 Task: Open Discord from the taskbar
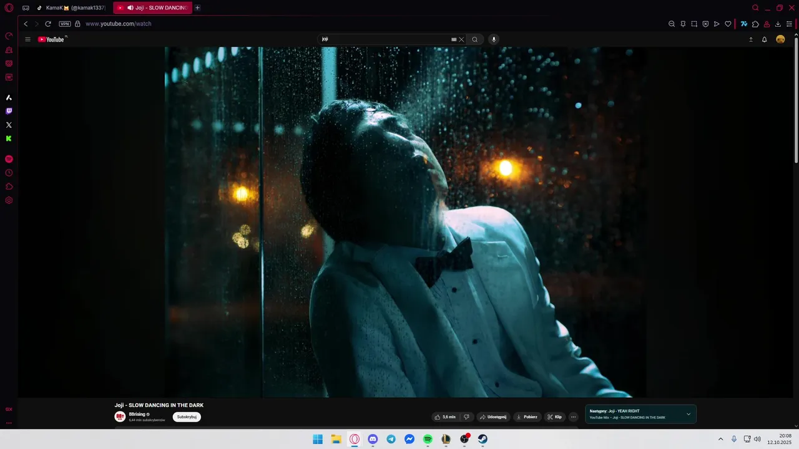click(373, 439)
